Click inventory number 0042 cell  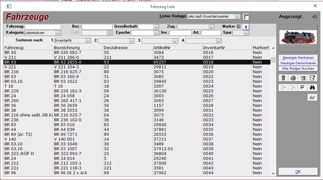point(227,163)
